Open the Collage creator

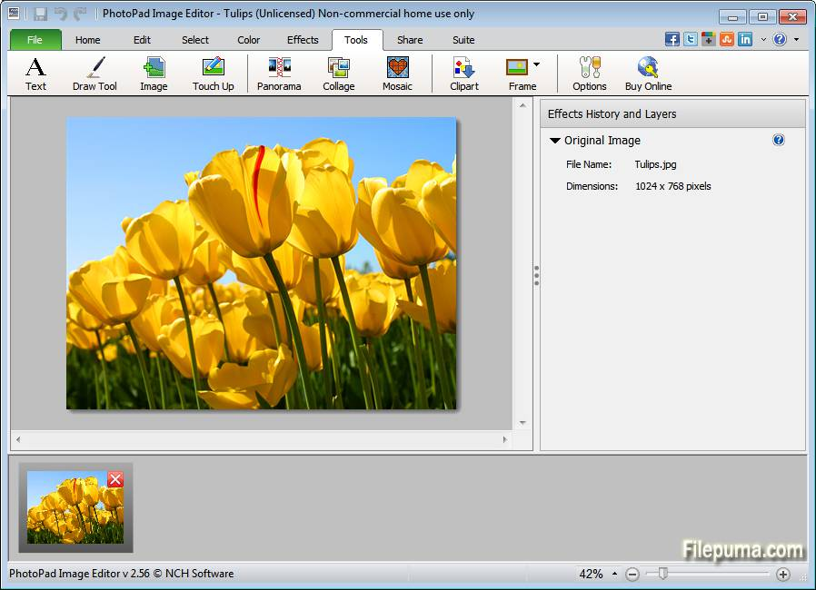point(338,68)
